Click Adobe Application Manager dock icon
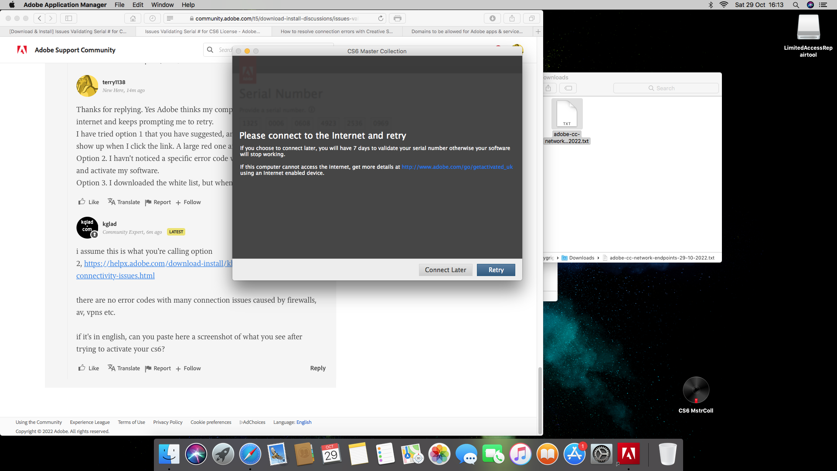The height and width of the screenshot is (471, 837). pos(628,454)
